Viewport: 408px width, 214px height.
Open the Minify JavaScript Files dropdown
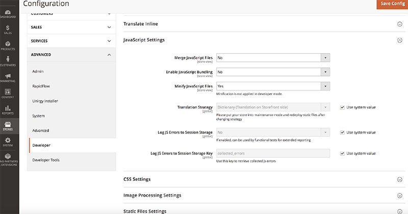click(273, 86)
